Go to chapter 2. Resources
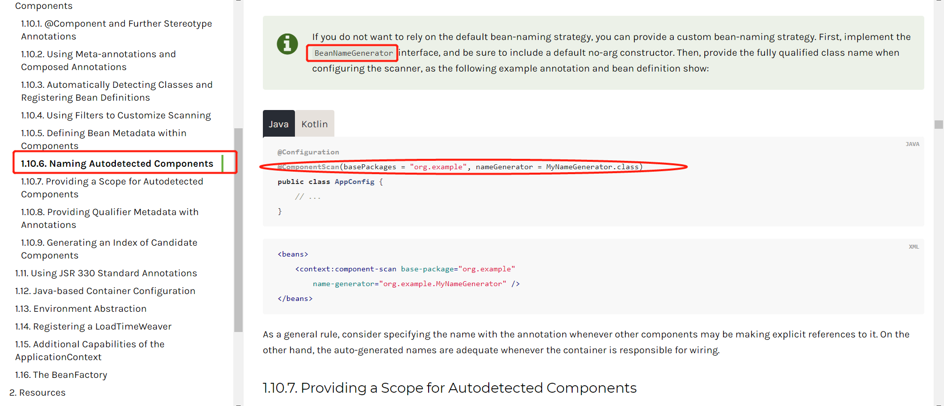This screenshot has width=944, height=406. tap(37, 393)
